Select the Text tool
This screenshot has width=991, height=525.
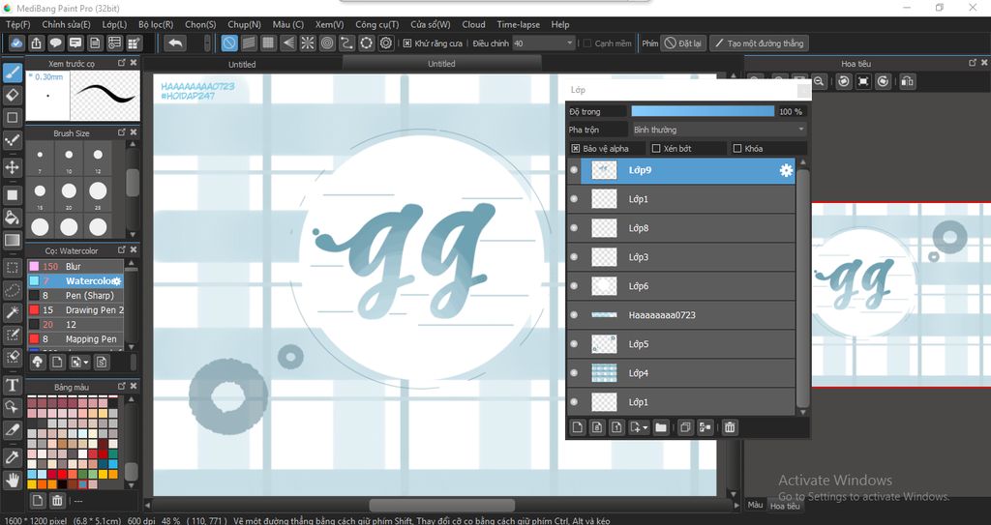(12, 385)
